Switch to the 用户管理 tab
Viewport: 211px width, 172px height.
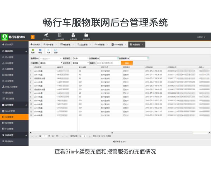coord(49,44)
